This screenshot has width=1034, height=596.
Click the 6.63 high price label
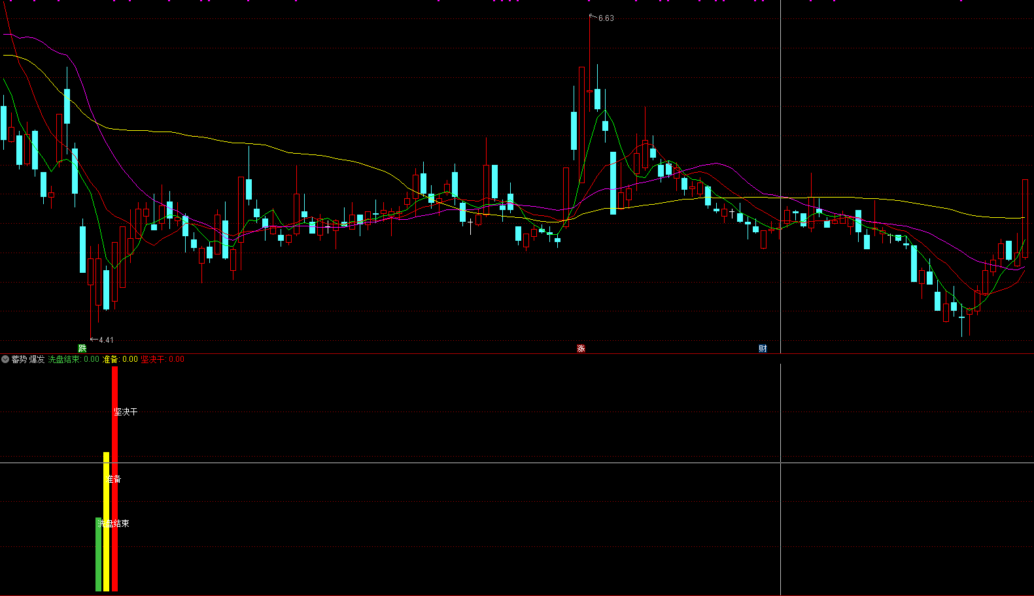coord(606,18)
